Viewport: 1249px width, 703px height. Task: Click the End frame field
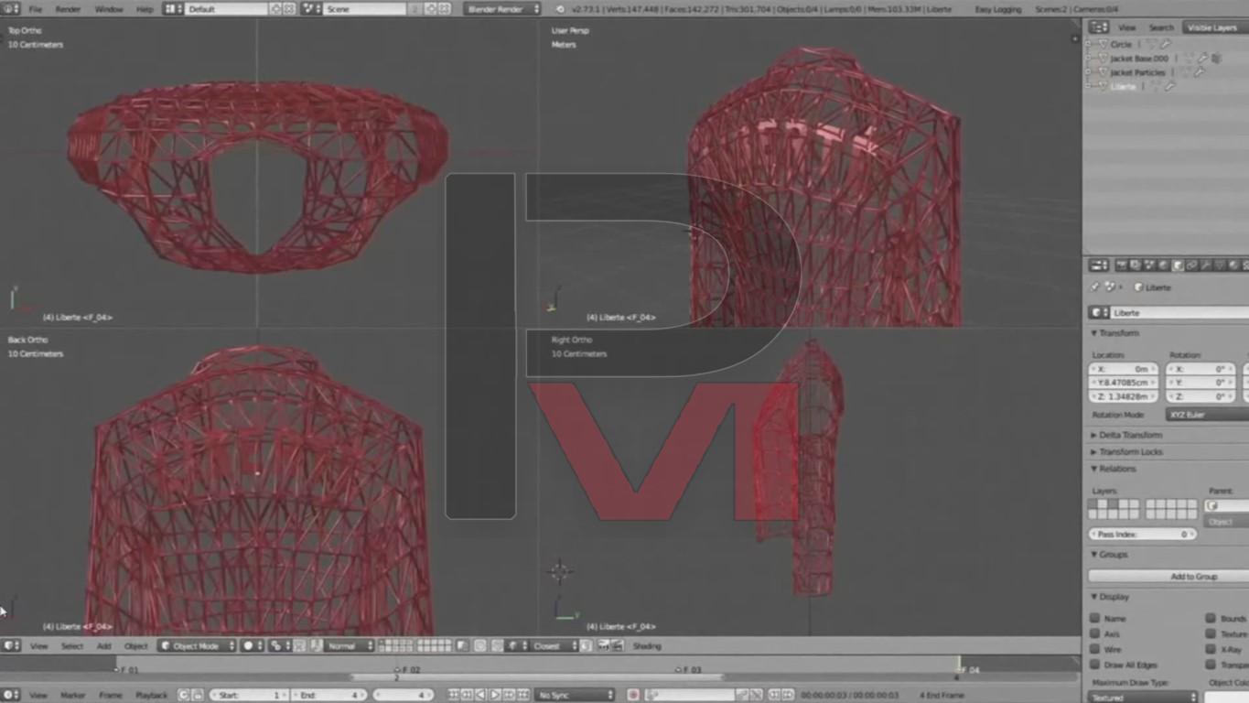coord(328,696)
